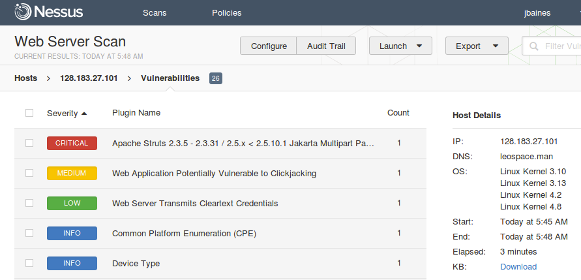Click the Start time Today at 5:45 AM
Screen dimensions: 581x280
[x=534, y=222]
